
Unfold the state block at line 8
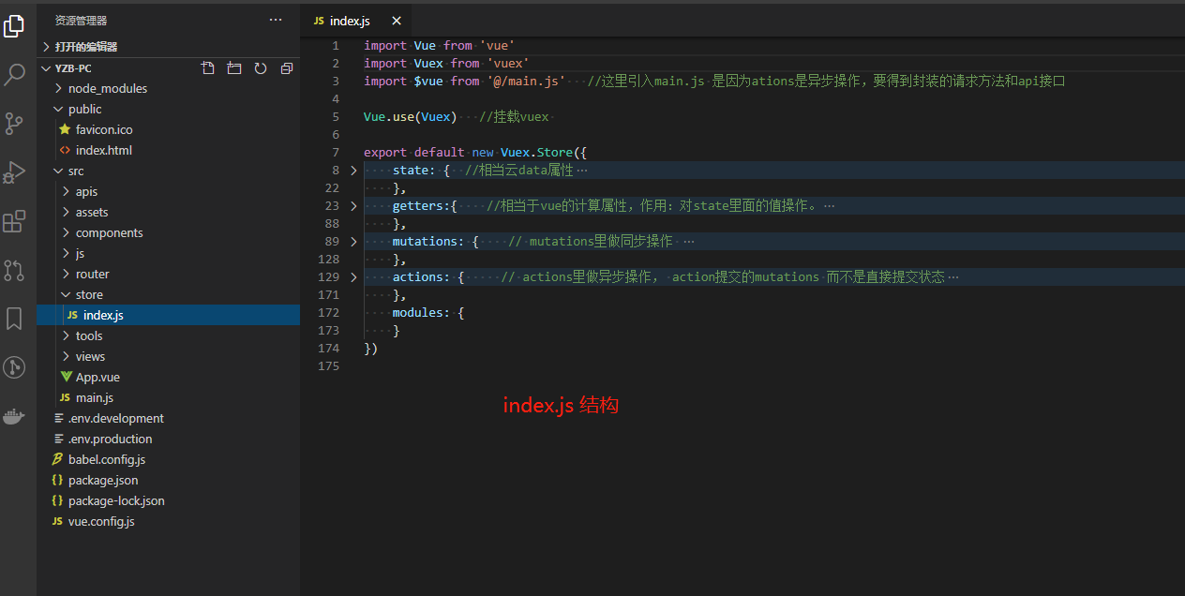(353, 171)
